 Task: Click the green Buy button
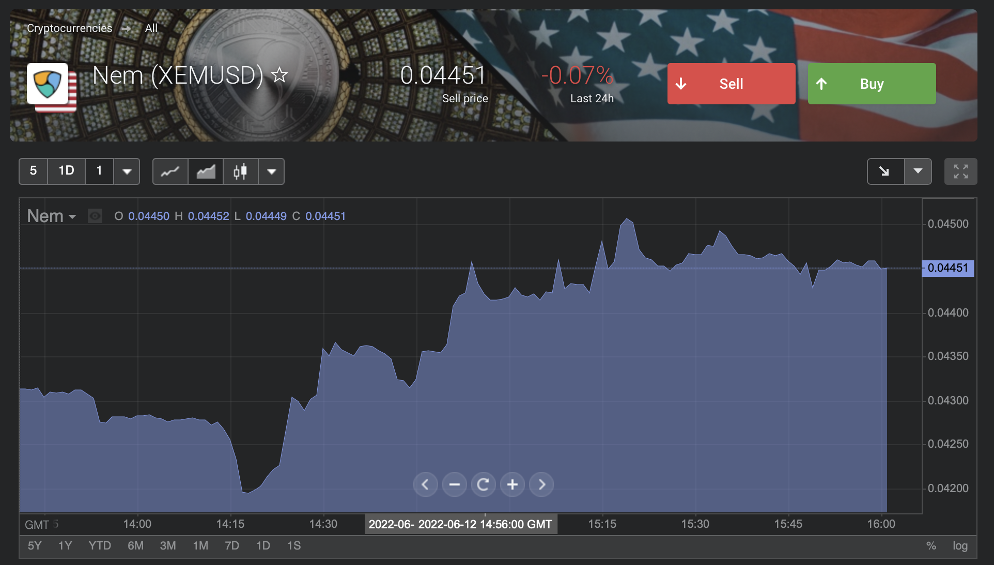pos(872,84)
